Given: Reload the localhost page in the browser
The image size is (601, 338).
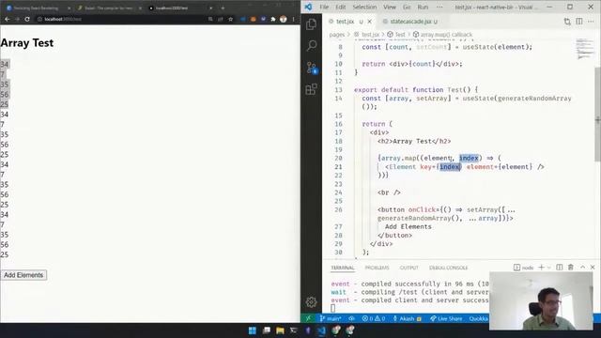Looking at the screenshot, I should [x=27, y=19].
